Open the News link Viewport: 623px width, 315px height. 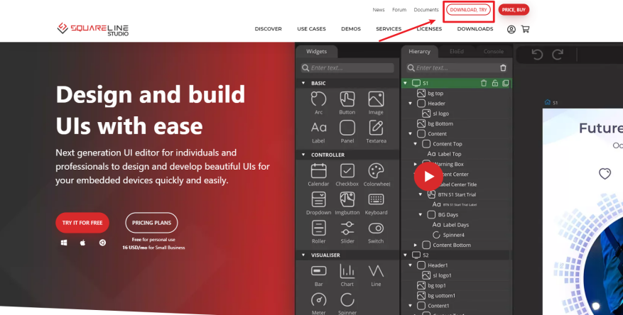[x=379, y=9]
